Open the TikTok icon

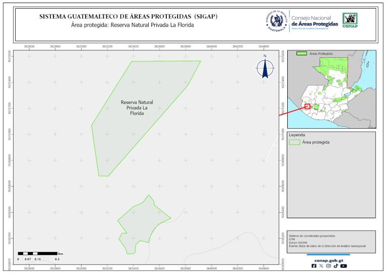(336, 266)
